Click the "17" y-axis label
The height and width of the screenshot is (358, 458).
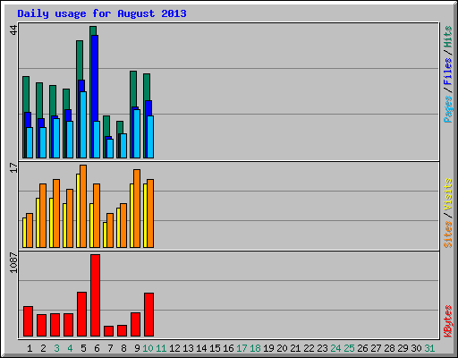pos(13,167)
